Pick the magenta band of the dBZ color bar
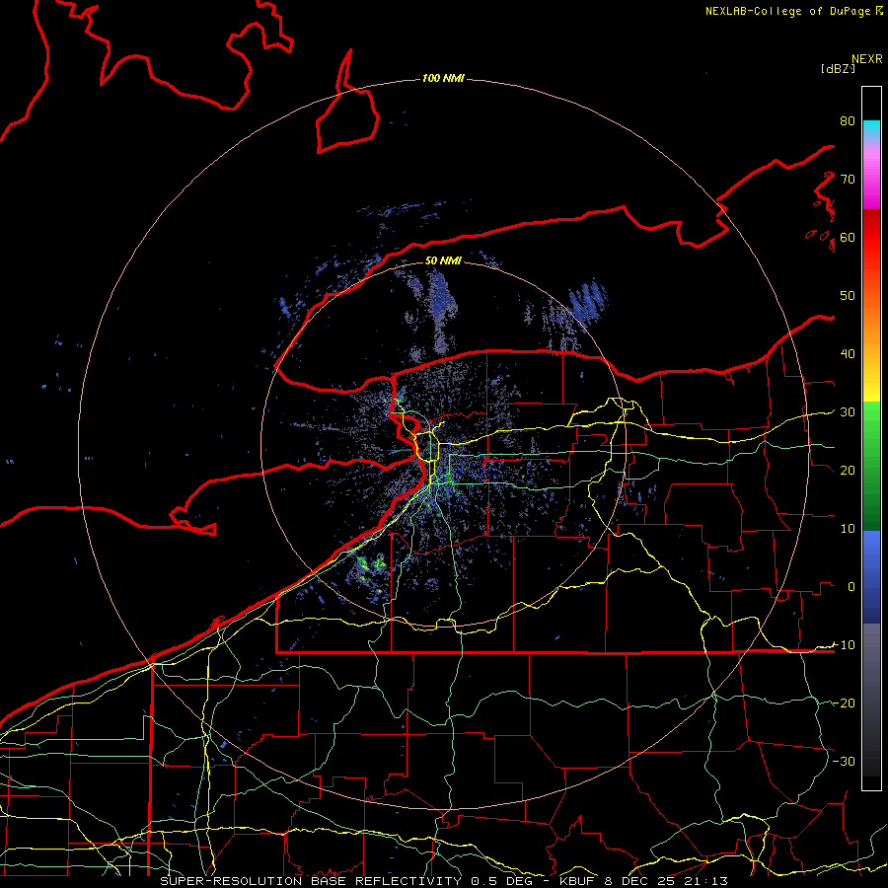The height and width of the screenshot is (888, 888). pyautogui.click(x=871, y=192)
